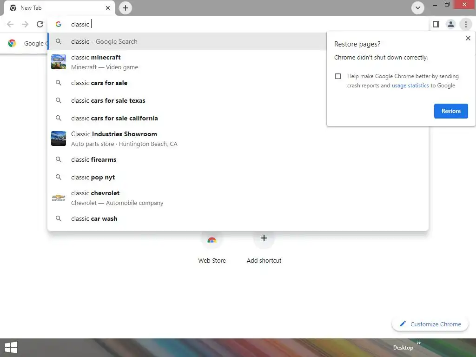Select the New Tab browser tab
This screenshot has height=357, width=476.
point(59,8)
